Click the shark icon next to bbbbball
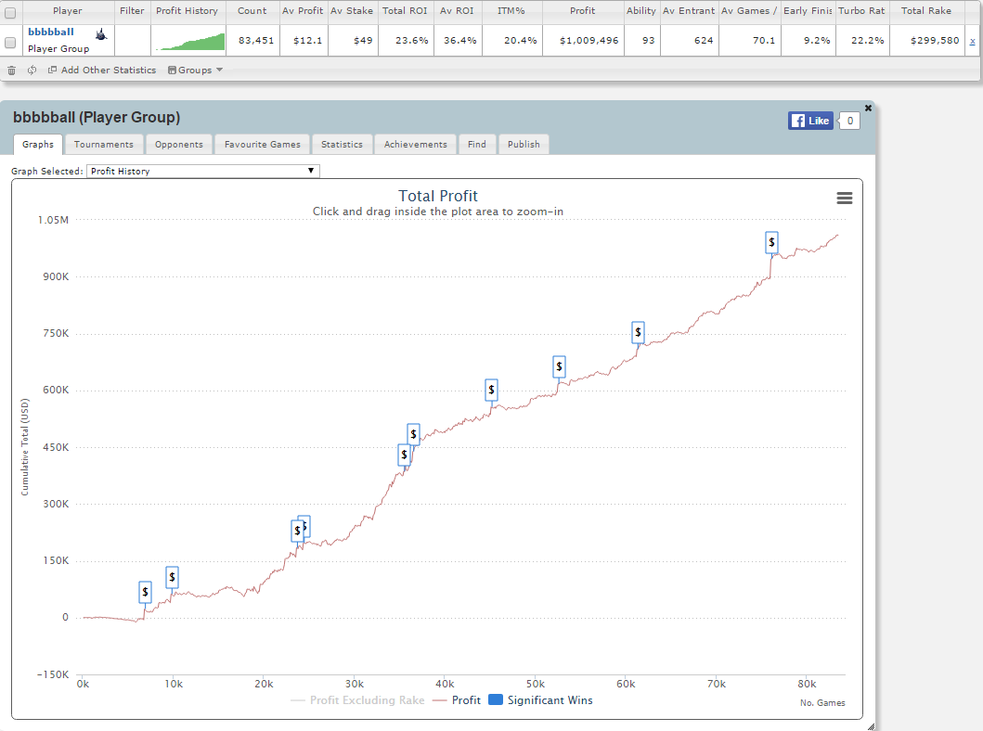The height and width of the screenshot is (731, 983). [101, 33]
